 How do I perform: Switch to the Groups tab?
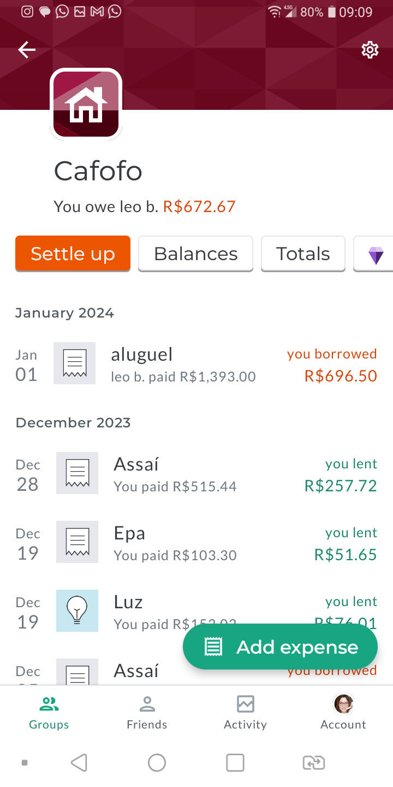[49, 713]
